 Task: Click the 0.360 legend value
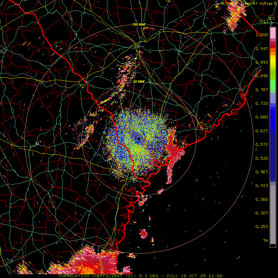click(262, 200)
